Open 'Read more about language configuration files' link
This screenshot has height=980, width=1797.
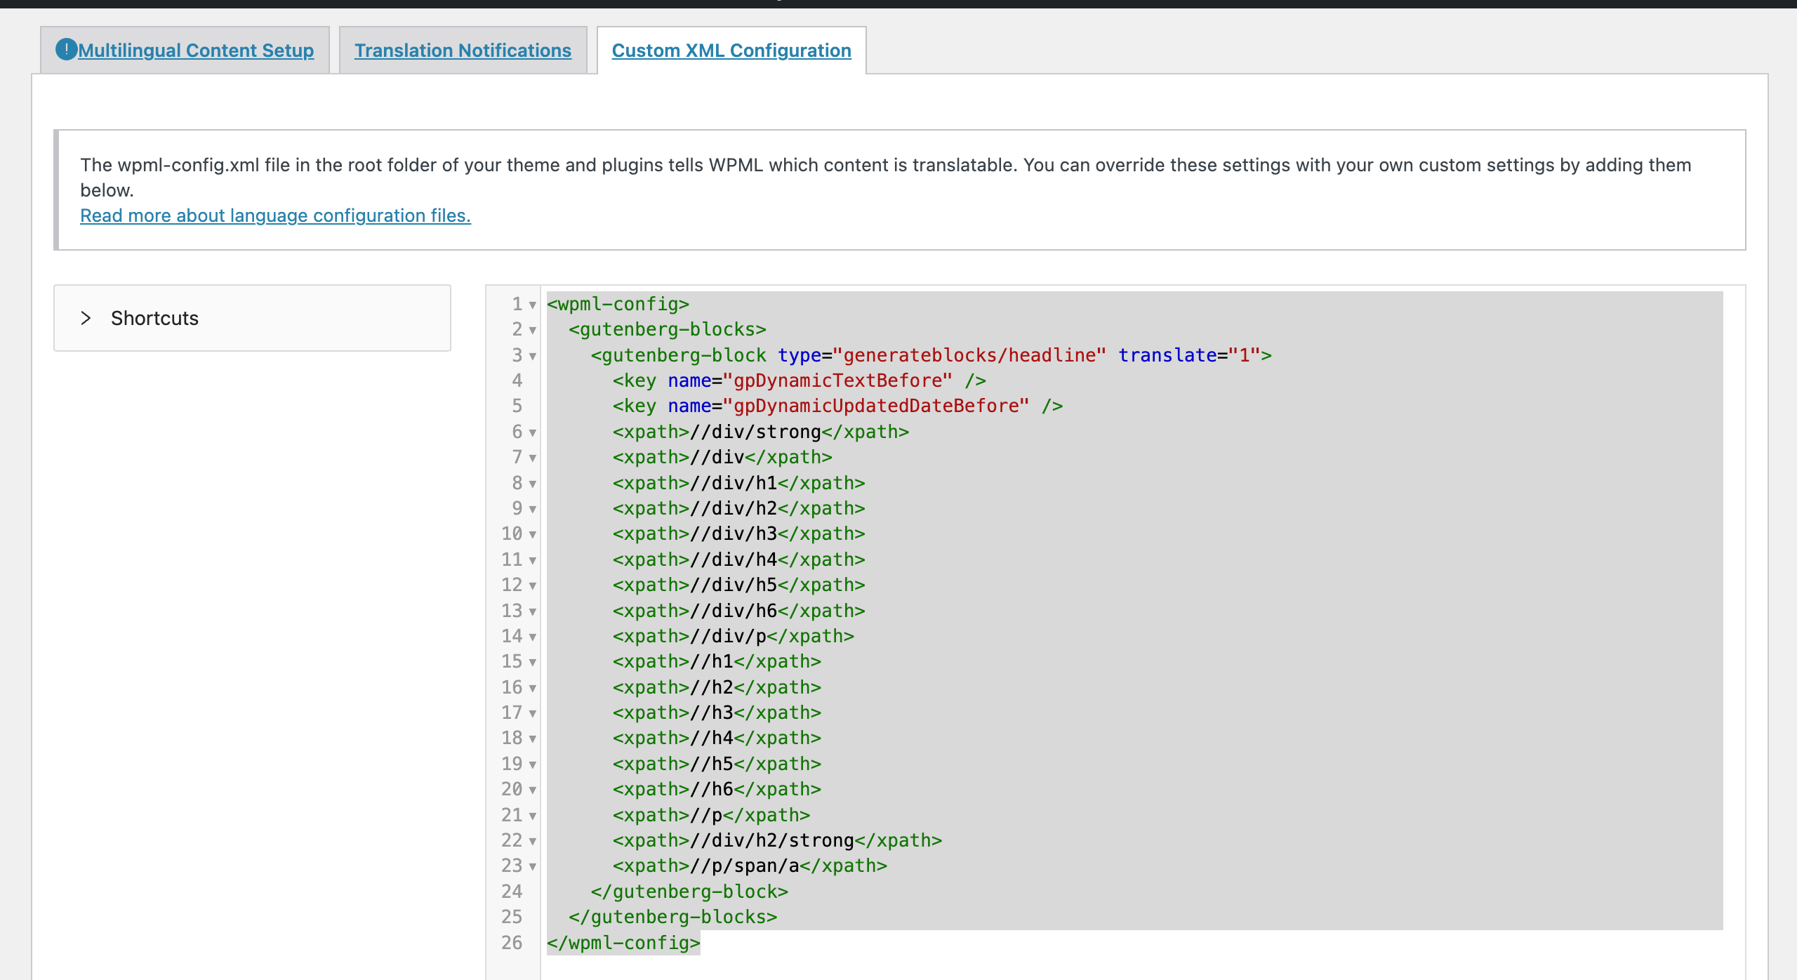(275, 216)
